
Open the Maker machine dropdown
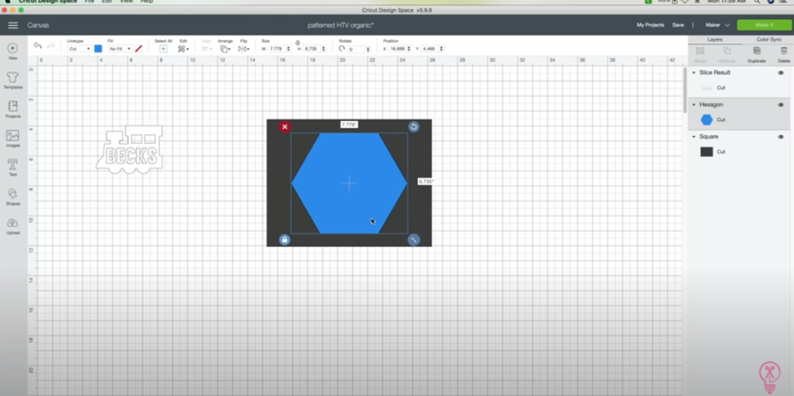coord(718,25)
